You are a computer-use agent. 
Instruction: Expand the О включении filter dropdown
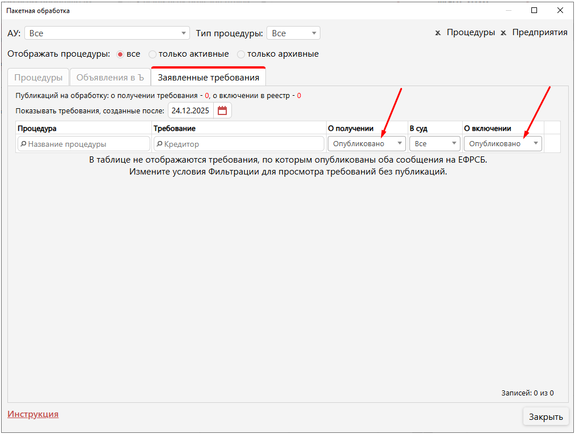536,144
